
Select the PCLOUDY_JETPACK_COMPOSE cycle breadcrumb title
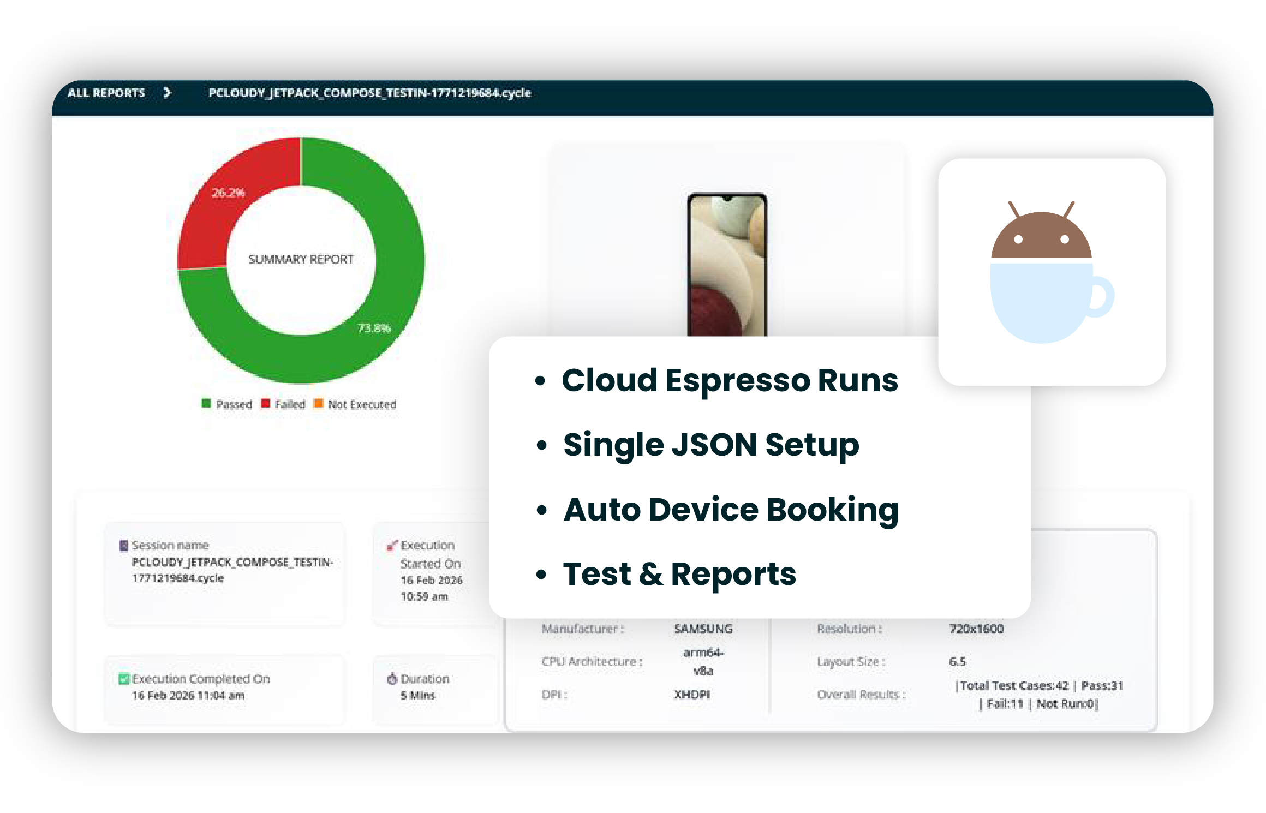tap(369, 93)
